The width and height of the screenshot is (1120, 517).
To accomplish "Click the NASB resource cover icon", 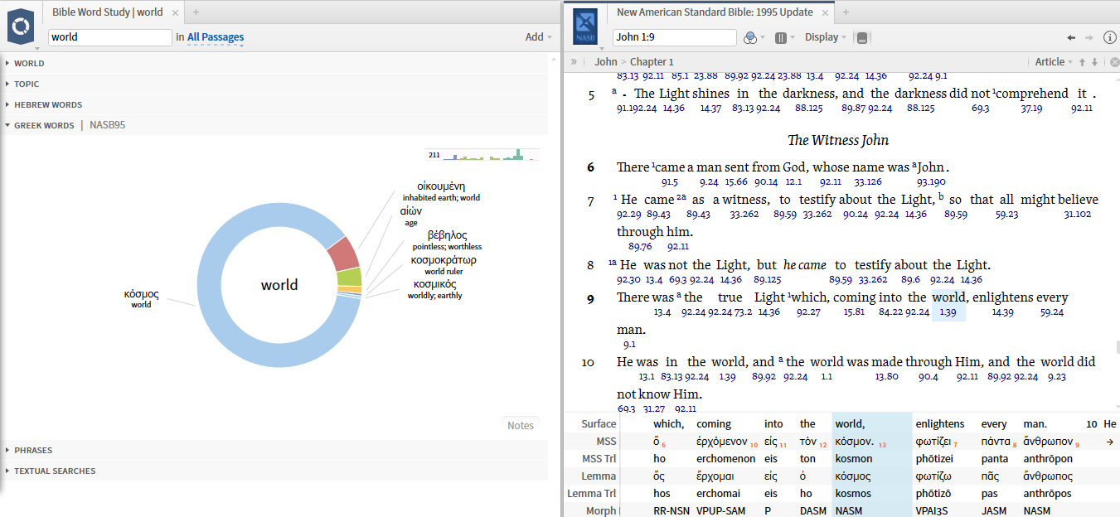I will 586,28.
